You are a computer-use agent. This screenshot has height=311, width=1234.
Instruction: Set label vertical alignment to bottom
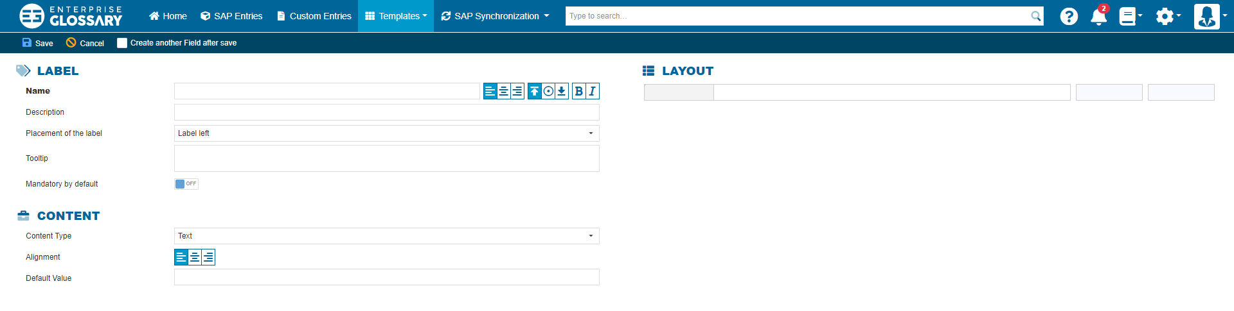562,91
